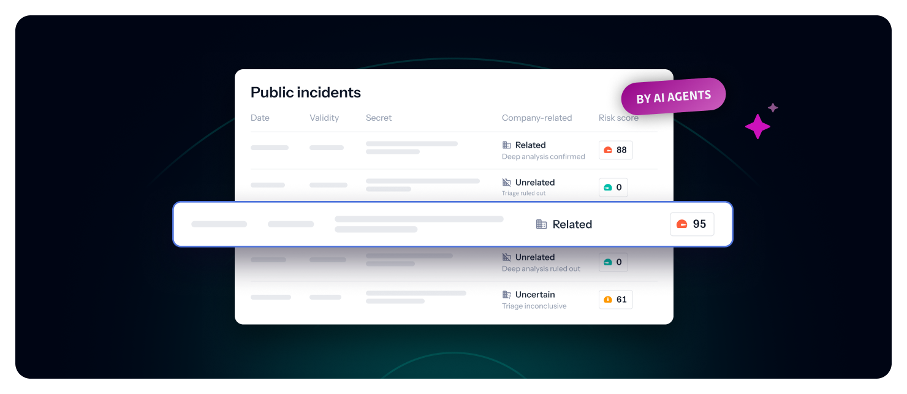Sort by the Date column header

point(260,118)
